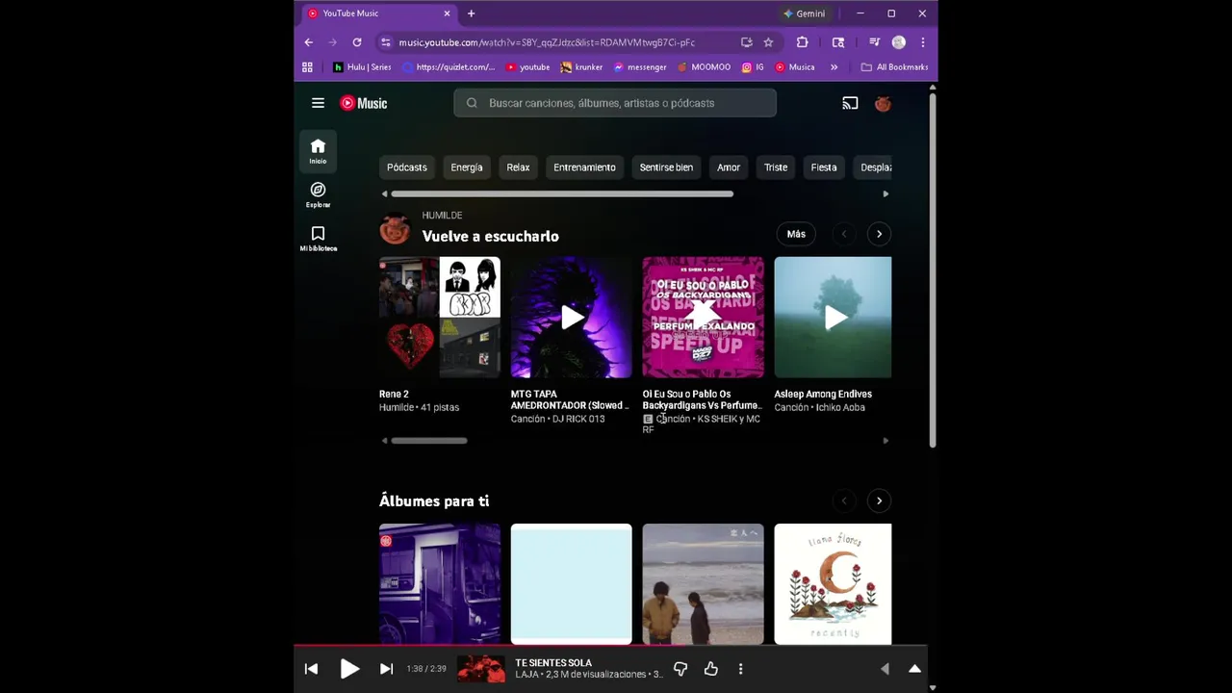Viewport: 1232px width, 693px height.
Task: Select the Pódcasts filter chip
Action: pyautogui.click(x=406, y=167)
